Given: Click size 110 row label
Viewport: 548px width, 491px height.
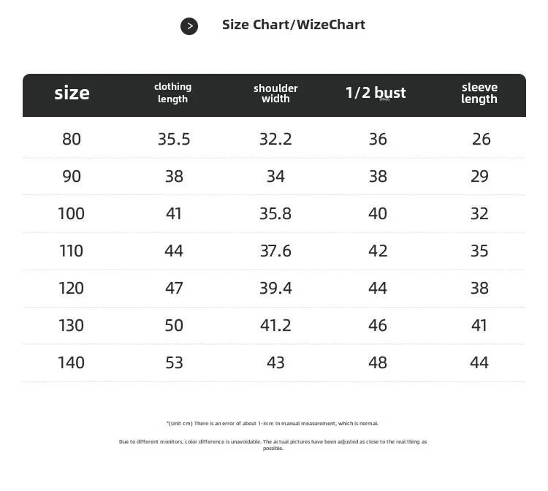Looking at the screenshot, I should tap(72, 251).
